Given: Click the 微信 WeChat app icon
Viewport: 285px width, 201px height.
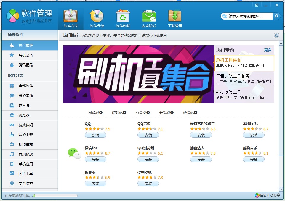Looking at the screenshot, I should click(74, 153).
